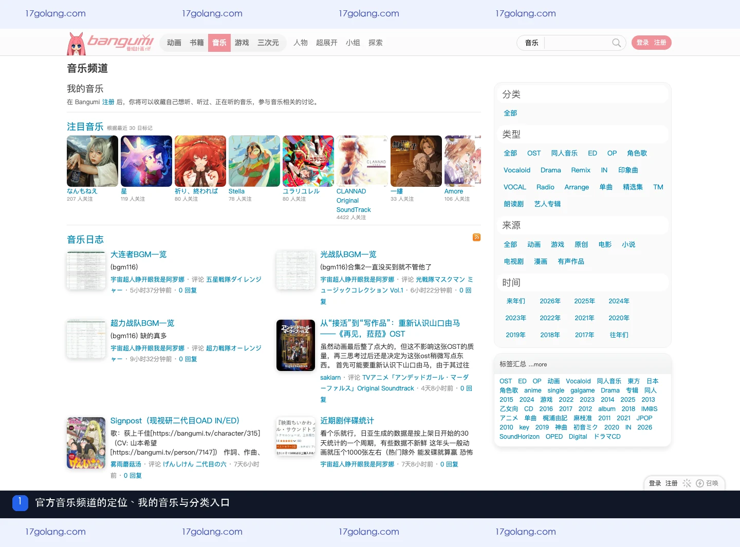The image size is (740, 547).
Task: Open the Undead Girl soundtrack blog thumbnail
Action: [295, 345]
